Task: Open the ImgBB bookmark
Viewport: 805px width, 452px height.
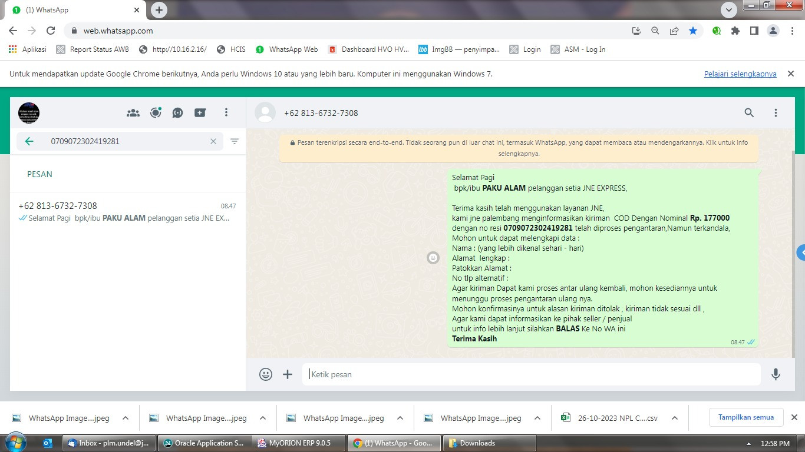Action: (x=458, y=49)
